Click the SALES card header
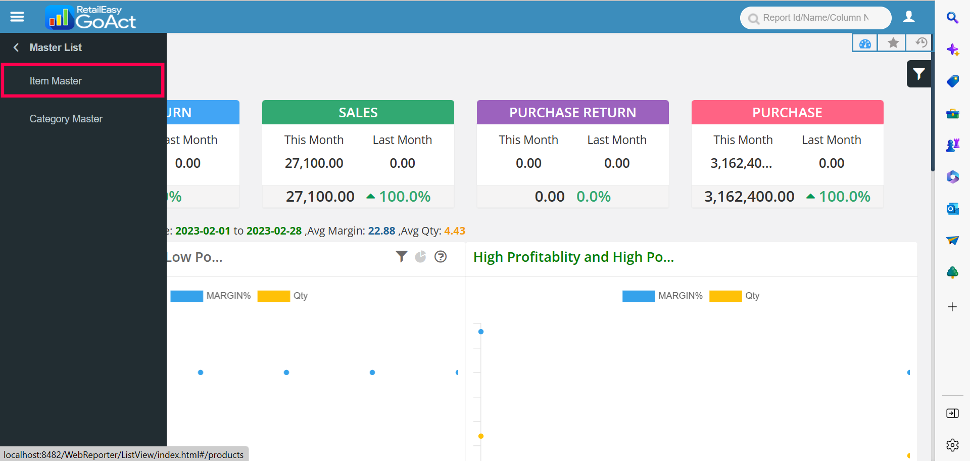The width and height of the screenshot is (970, 461). pos(358,112)
